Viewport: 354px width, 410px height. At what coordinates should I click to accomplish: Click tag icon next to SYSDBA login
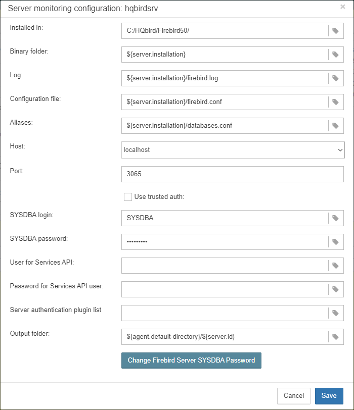tap(335, 218)
